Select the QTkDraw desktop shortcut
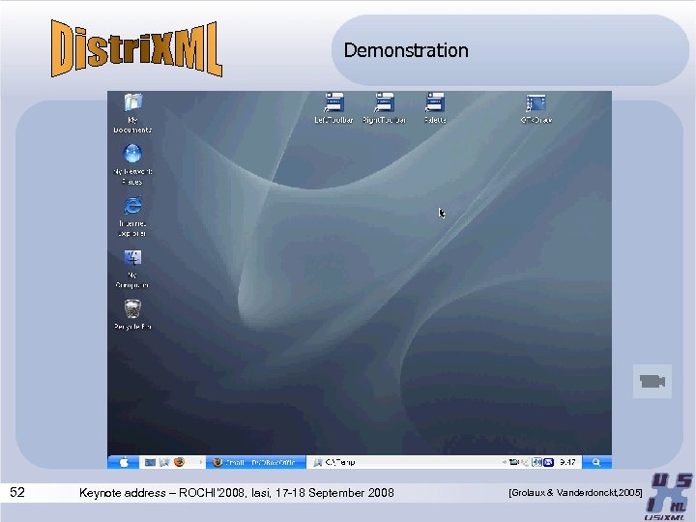 tap(536, 108)
